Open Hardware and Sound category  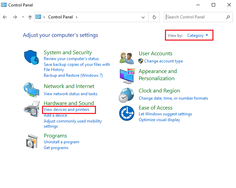[69, 103]
